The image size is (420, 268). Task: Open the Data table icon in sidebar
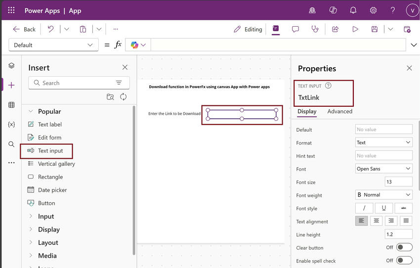click(11, 105)
